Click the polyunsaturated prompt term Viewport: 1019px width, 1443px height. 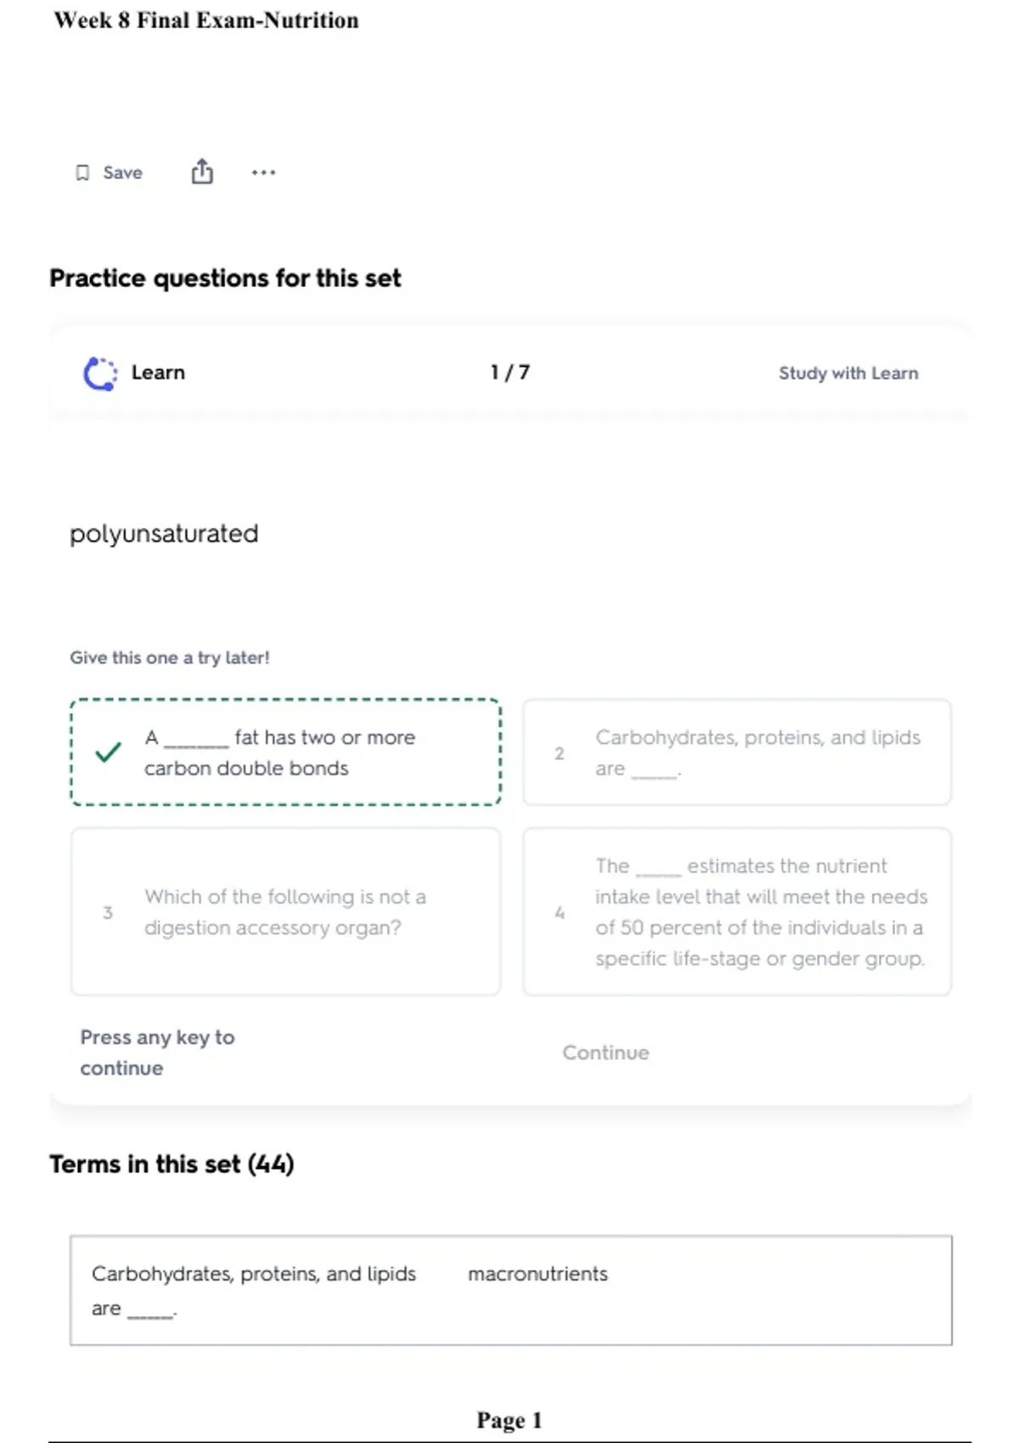click(x=164, y=534)
